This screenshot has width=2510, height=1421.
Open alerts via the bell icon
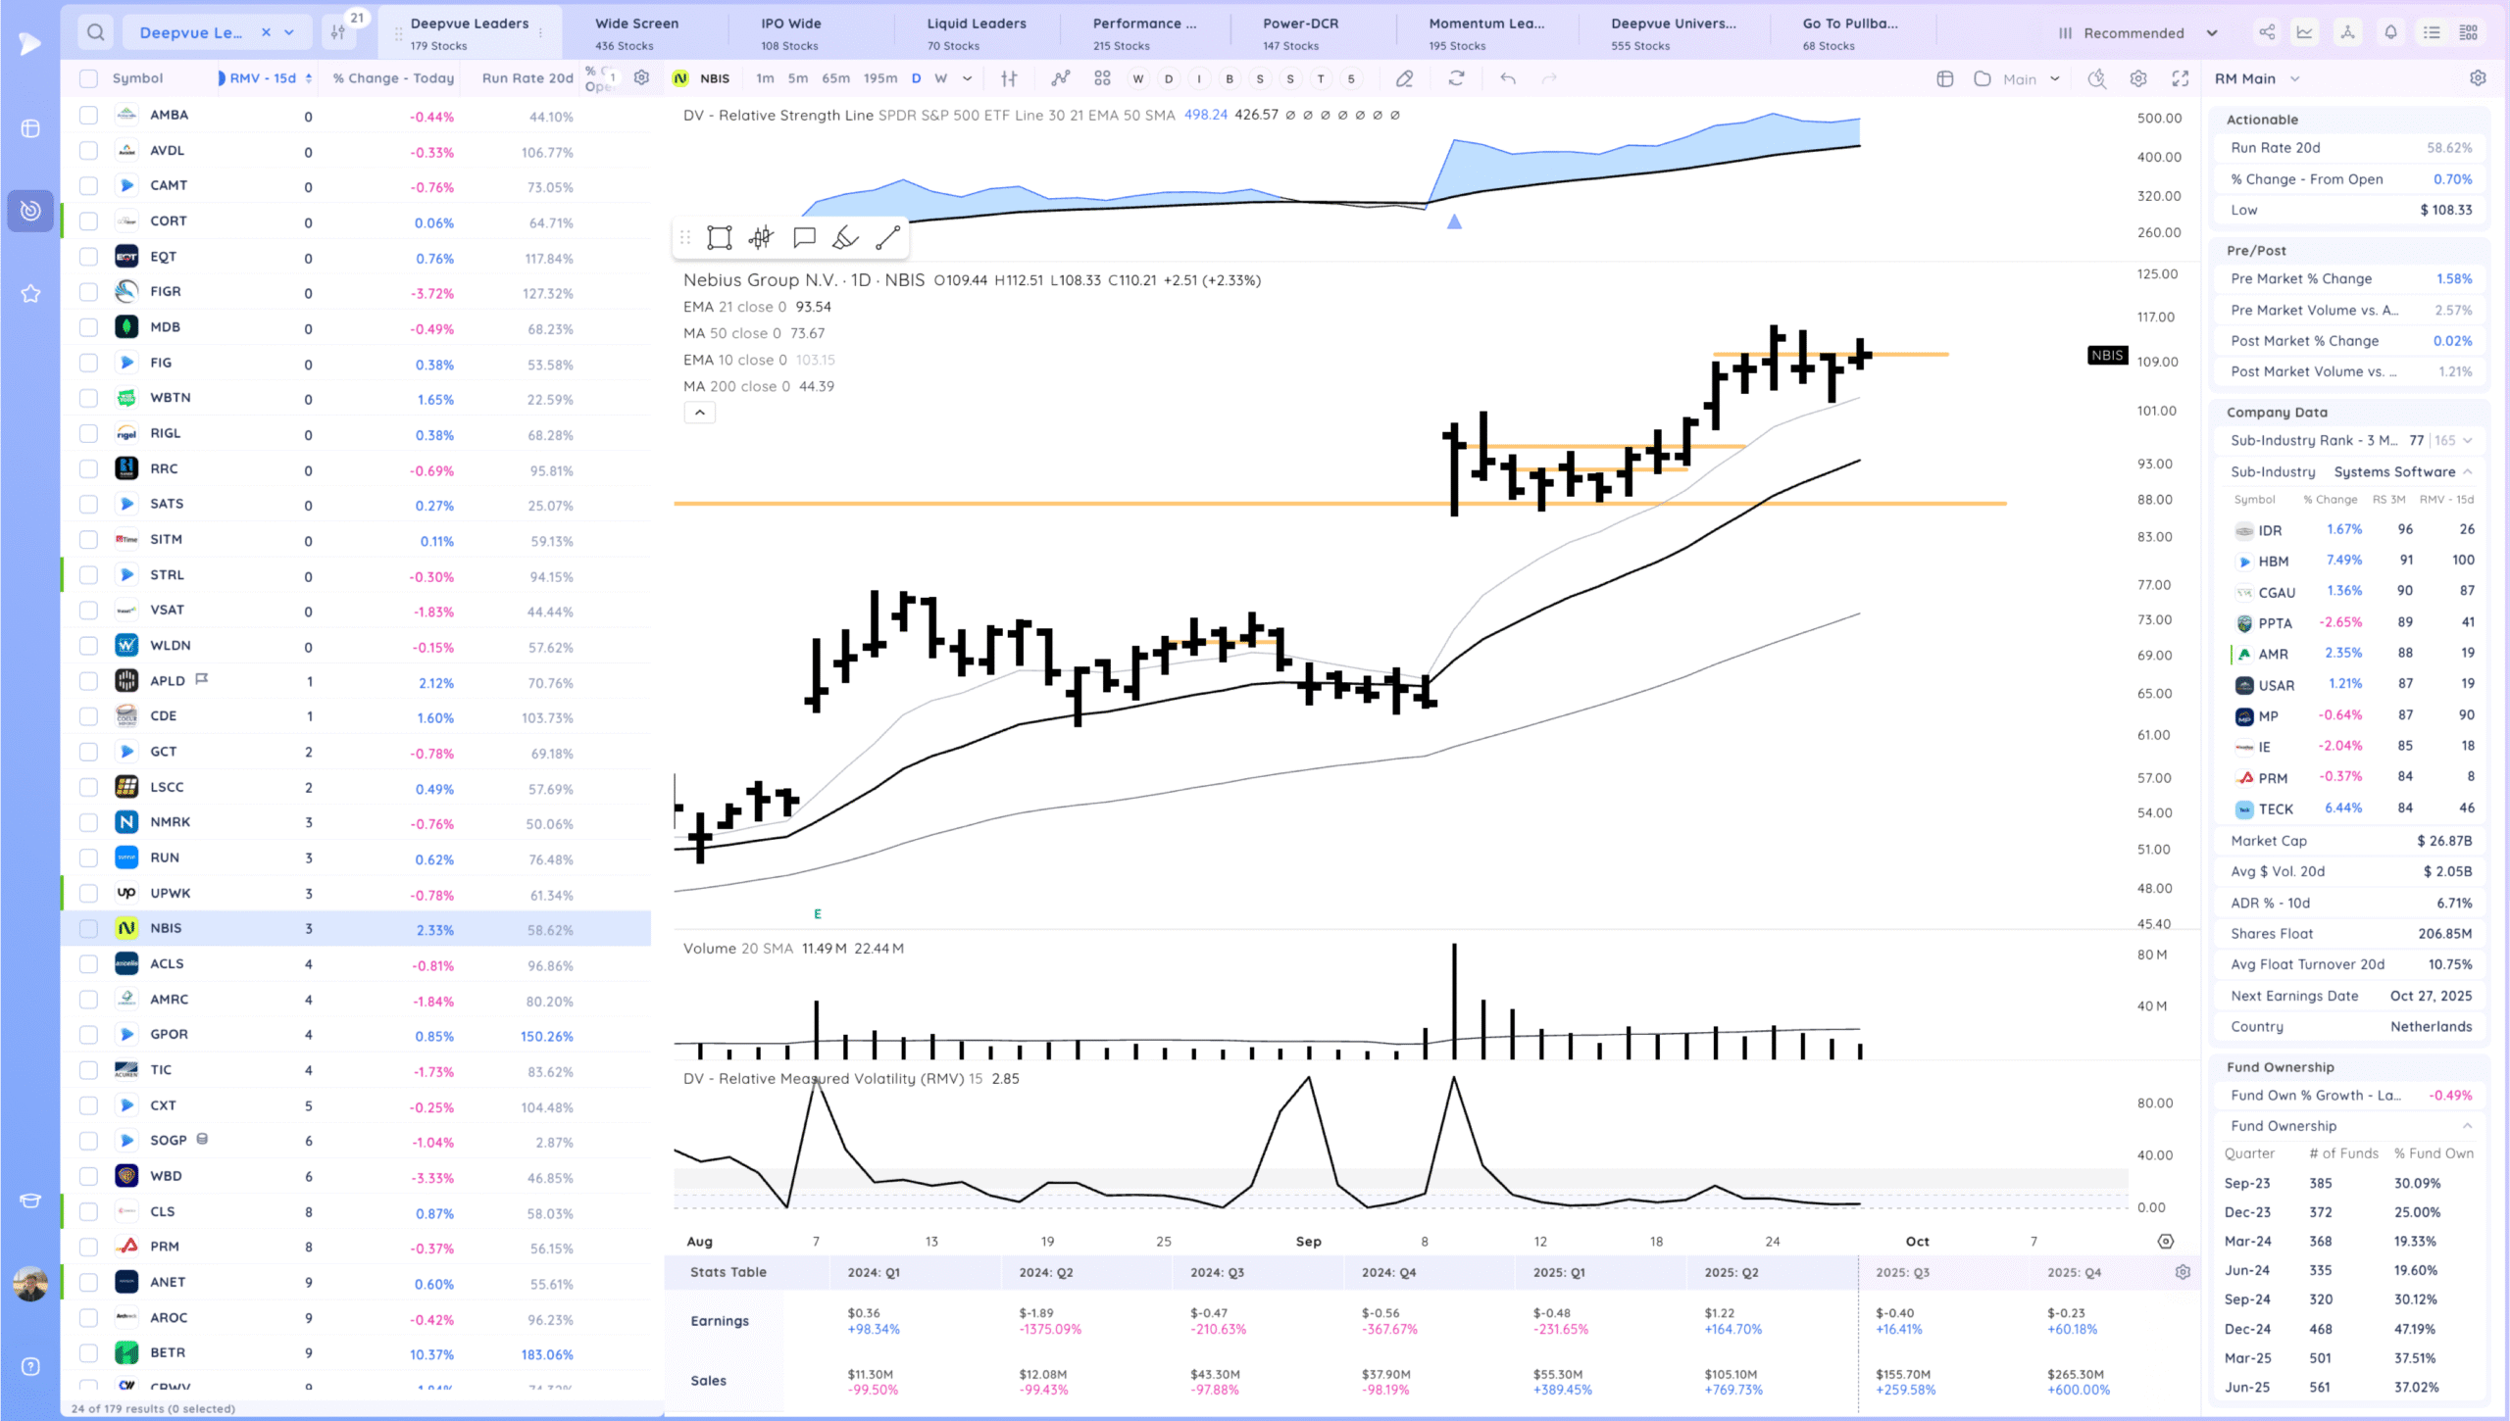pos(2390,32)
